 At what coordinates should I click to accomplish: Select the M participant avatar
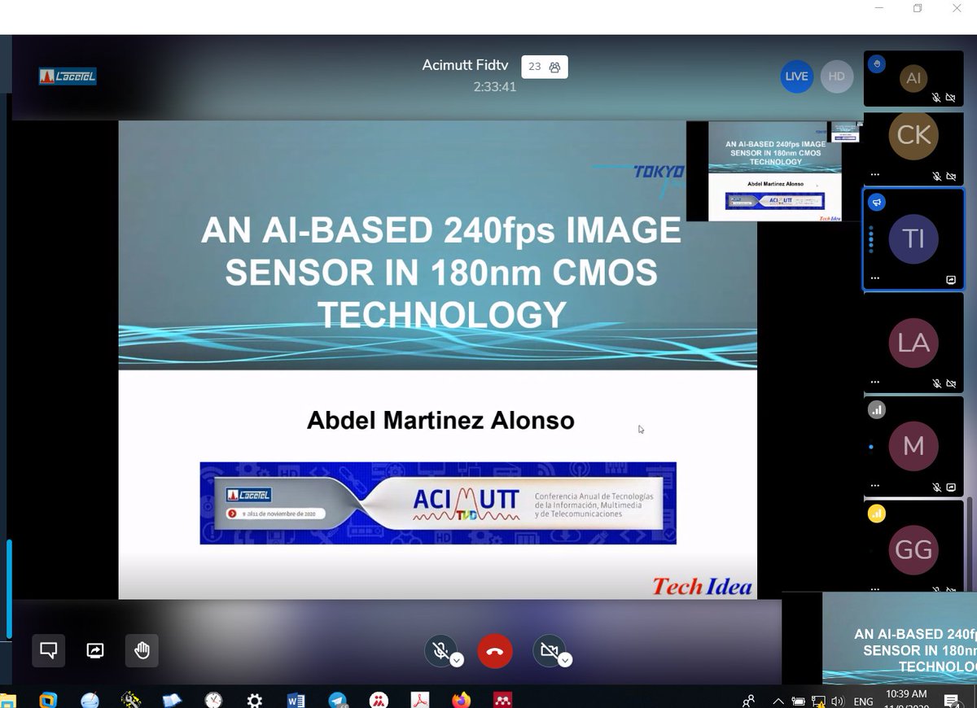(x=913, y=445)
